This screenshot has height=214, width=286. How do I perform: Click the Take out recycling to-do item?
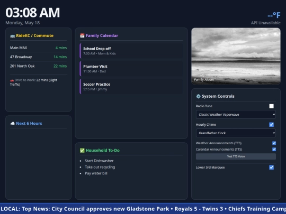pos(100,167)
